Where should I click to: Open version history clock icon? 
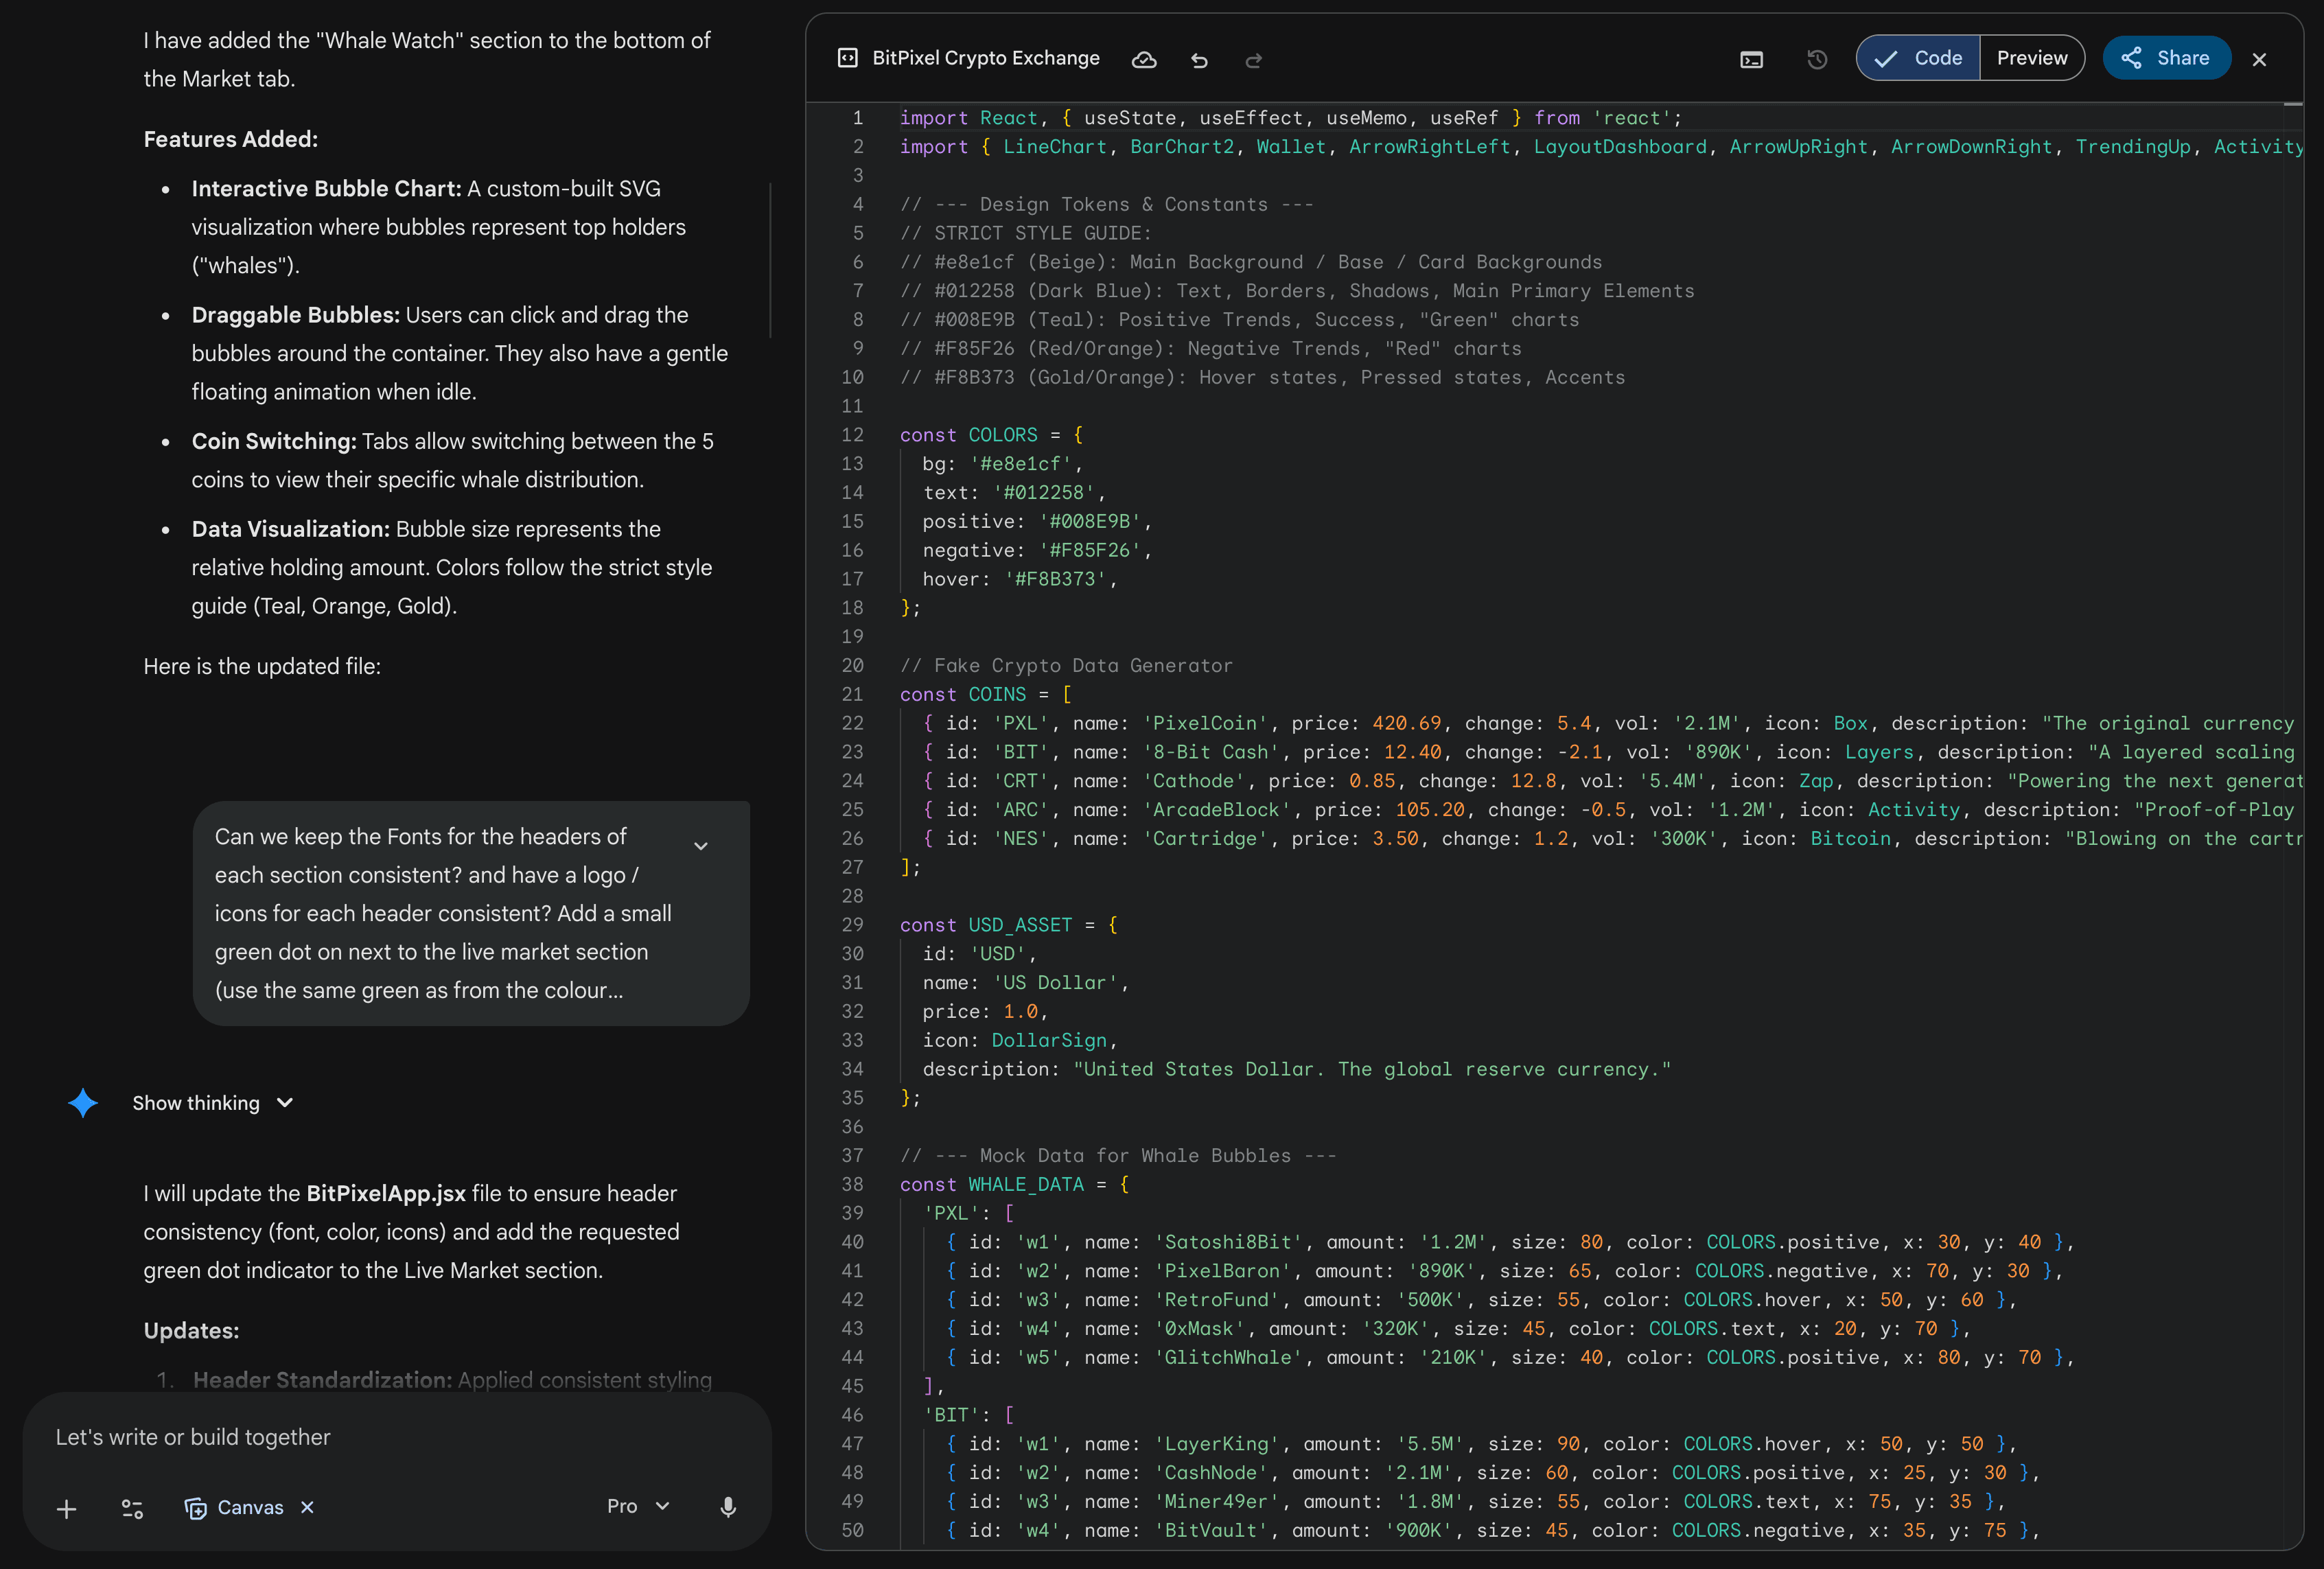[x=1817, y=60]
